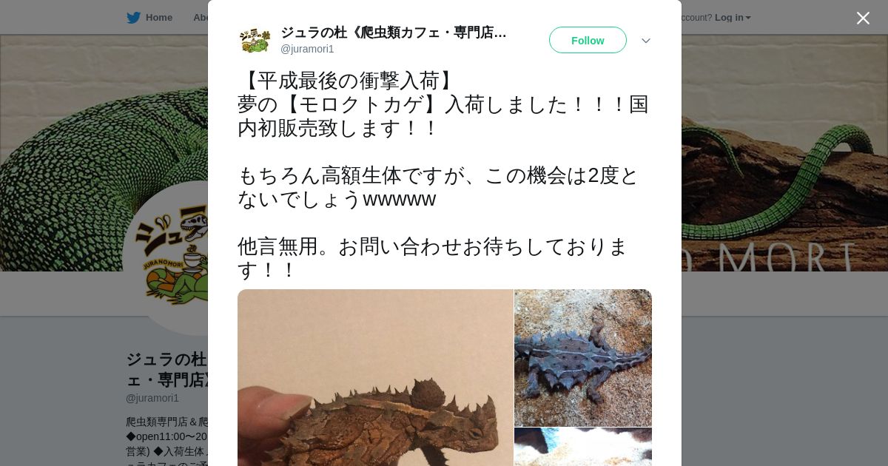This screenshot has width=888, height=466.
Task: Open the @juramori1 handle in tweet header
Action: pyautogui.click(x=307, y=49)
